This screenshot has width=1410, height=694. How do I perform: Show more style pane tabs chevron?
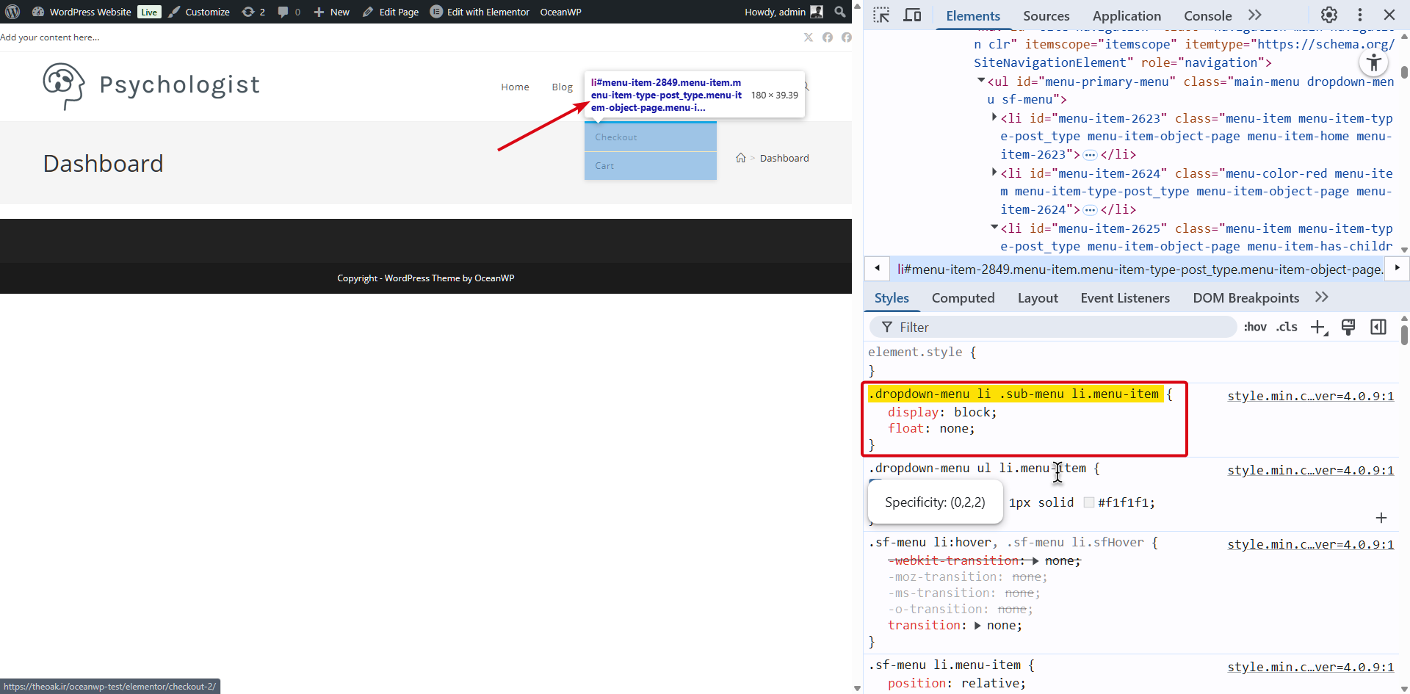(x=1322, y=297)
